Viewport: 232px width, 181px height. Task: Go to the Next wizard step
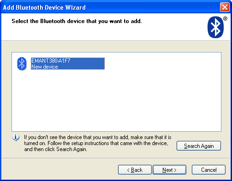click(x=169, y=170)
